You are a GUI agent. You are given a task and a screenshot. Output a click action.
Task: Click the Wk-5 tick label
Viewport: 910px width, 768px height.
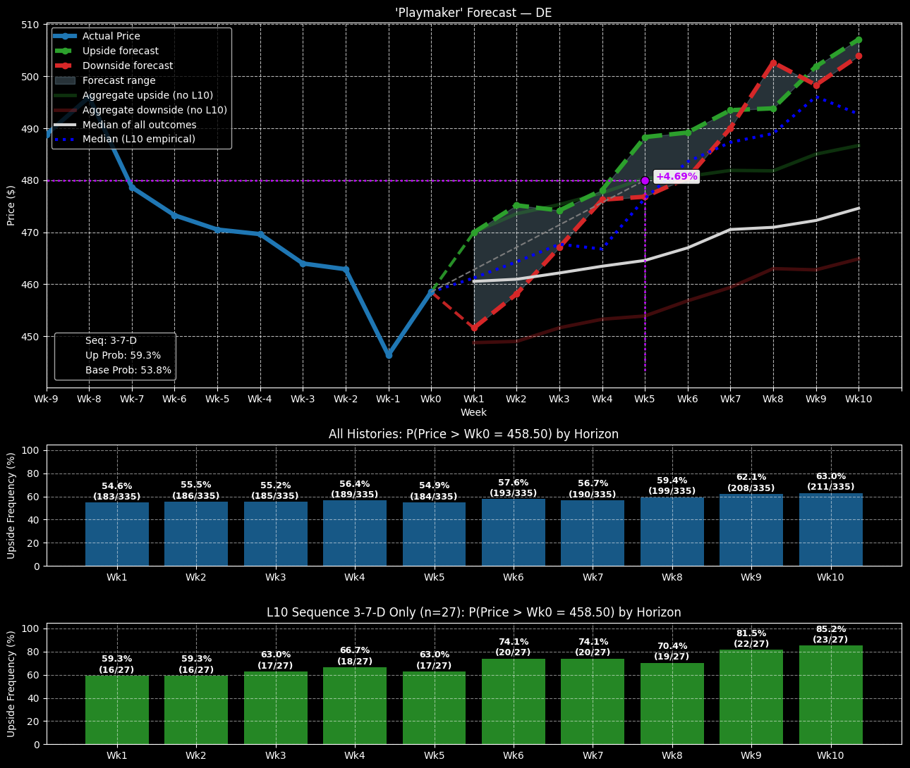(217, 399)
